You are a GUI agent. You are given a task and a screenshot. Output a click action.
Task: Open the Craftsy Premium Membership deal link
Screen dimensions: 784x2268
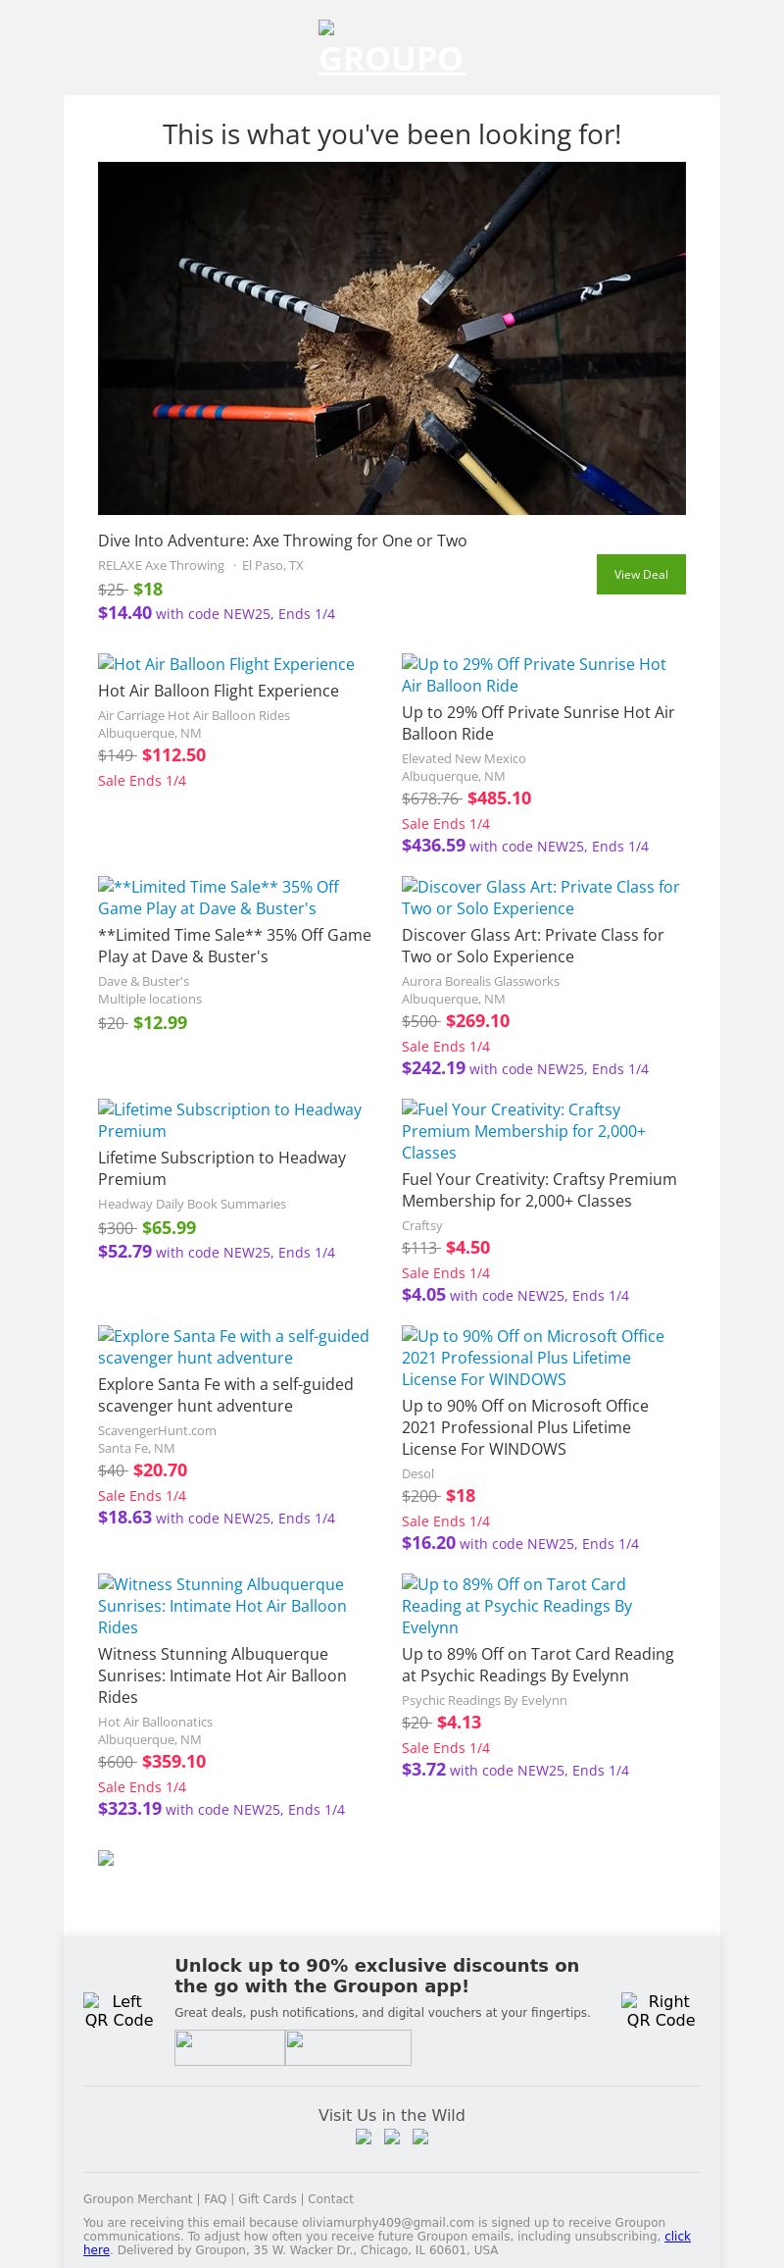[523, 1131]
